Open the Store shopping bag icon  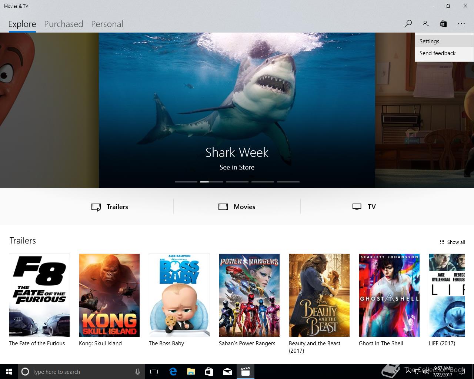tap(443, 24)
